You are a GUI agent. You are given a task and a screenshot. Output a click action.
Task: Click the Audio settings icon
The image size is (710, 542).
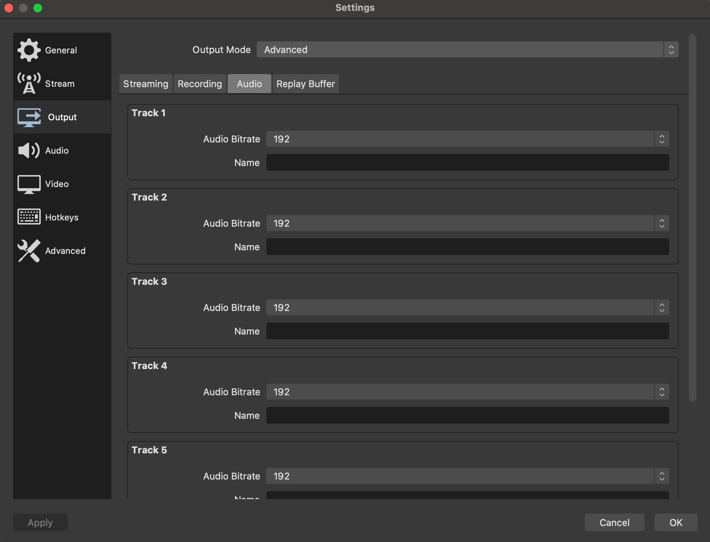(28, 150)
